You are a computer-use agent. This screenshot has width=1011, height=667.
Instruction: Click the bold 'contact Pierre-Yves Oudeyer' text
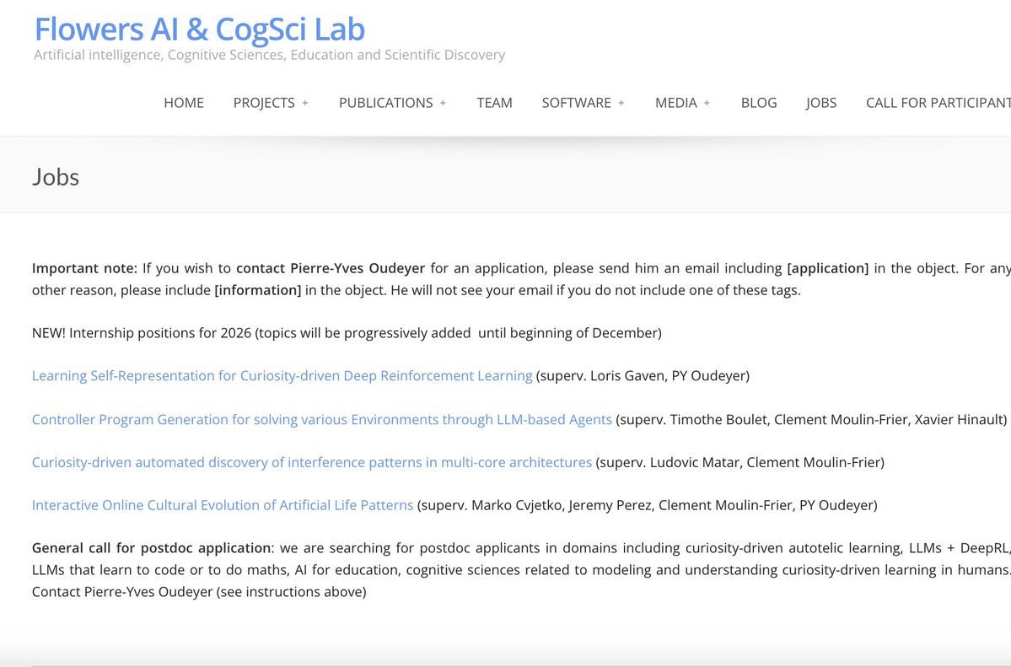point(331,268)
